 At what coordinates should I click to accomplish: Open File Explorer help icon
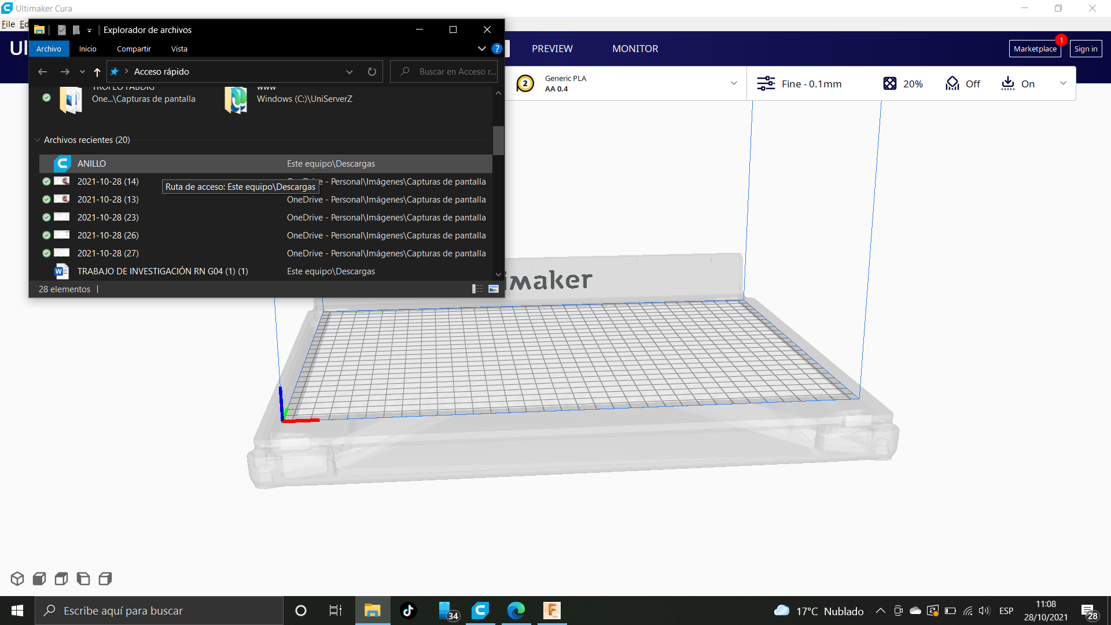496,49
